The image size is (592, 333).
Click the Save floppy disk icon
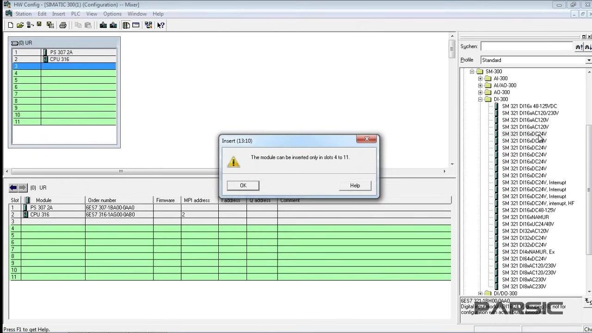[39, 25]
